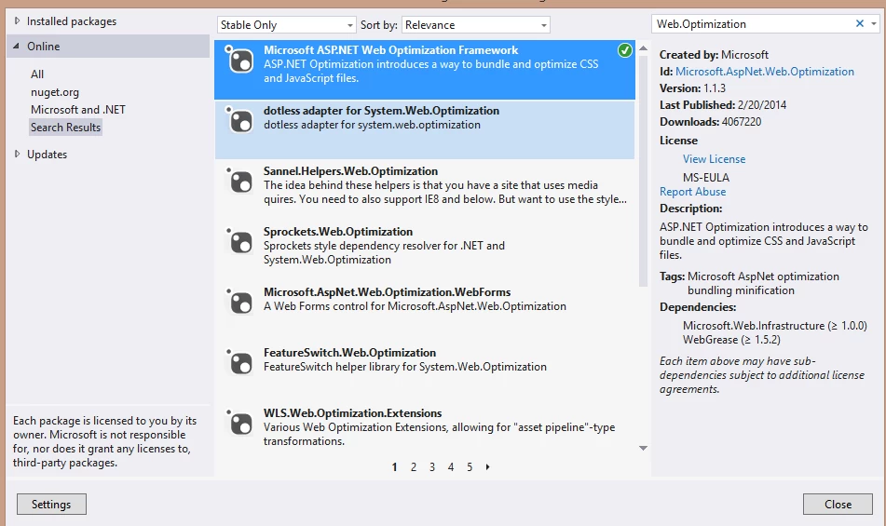Select the Sannel.Helpers.Web.Optimization package title
The width and height of the screenshot is (886, 526).
(350, 171)
